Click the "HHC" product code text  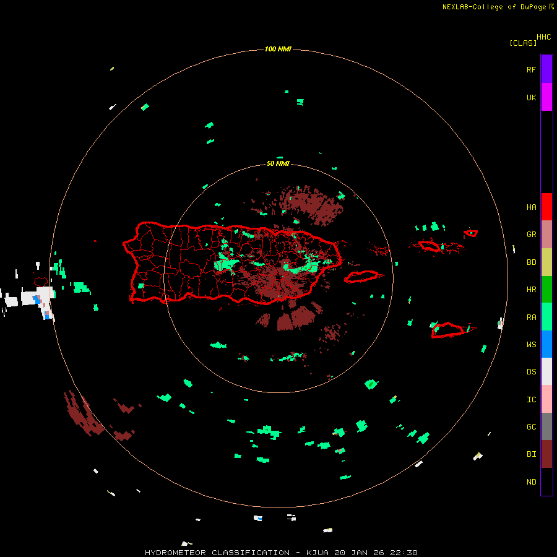click(544, 37)
